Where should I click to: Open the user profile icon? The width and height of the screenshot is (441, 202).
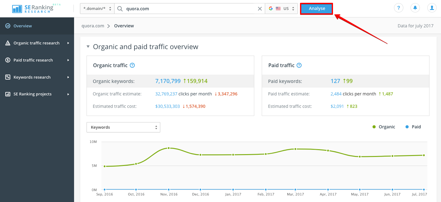432,8
